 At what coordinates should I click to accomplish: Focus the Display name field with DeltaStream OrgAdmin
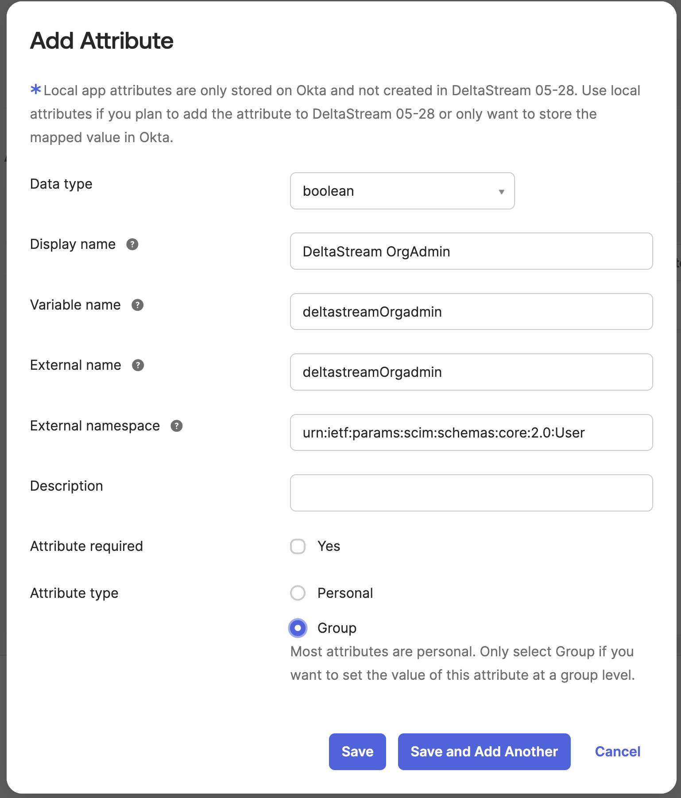[471, 251]
